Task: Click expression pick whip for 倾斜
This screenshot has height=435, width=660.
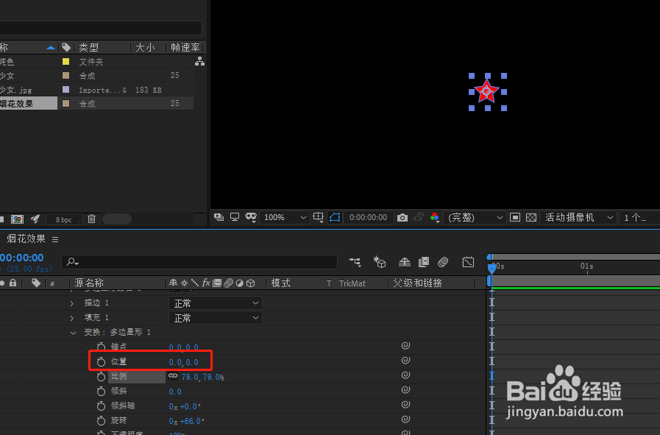Action: (x=405, y=390)
